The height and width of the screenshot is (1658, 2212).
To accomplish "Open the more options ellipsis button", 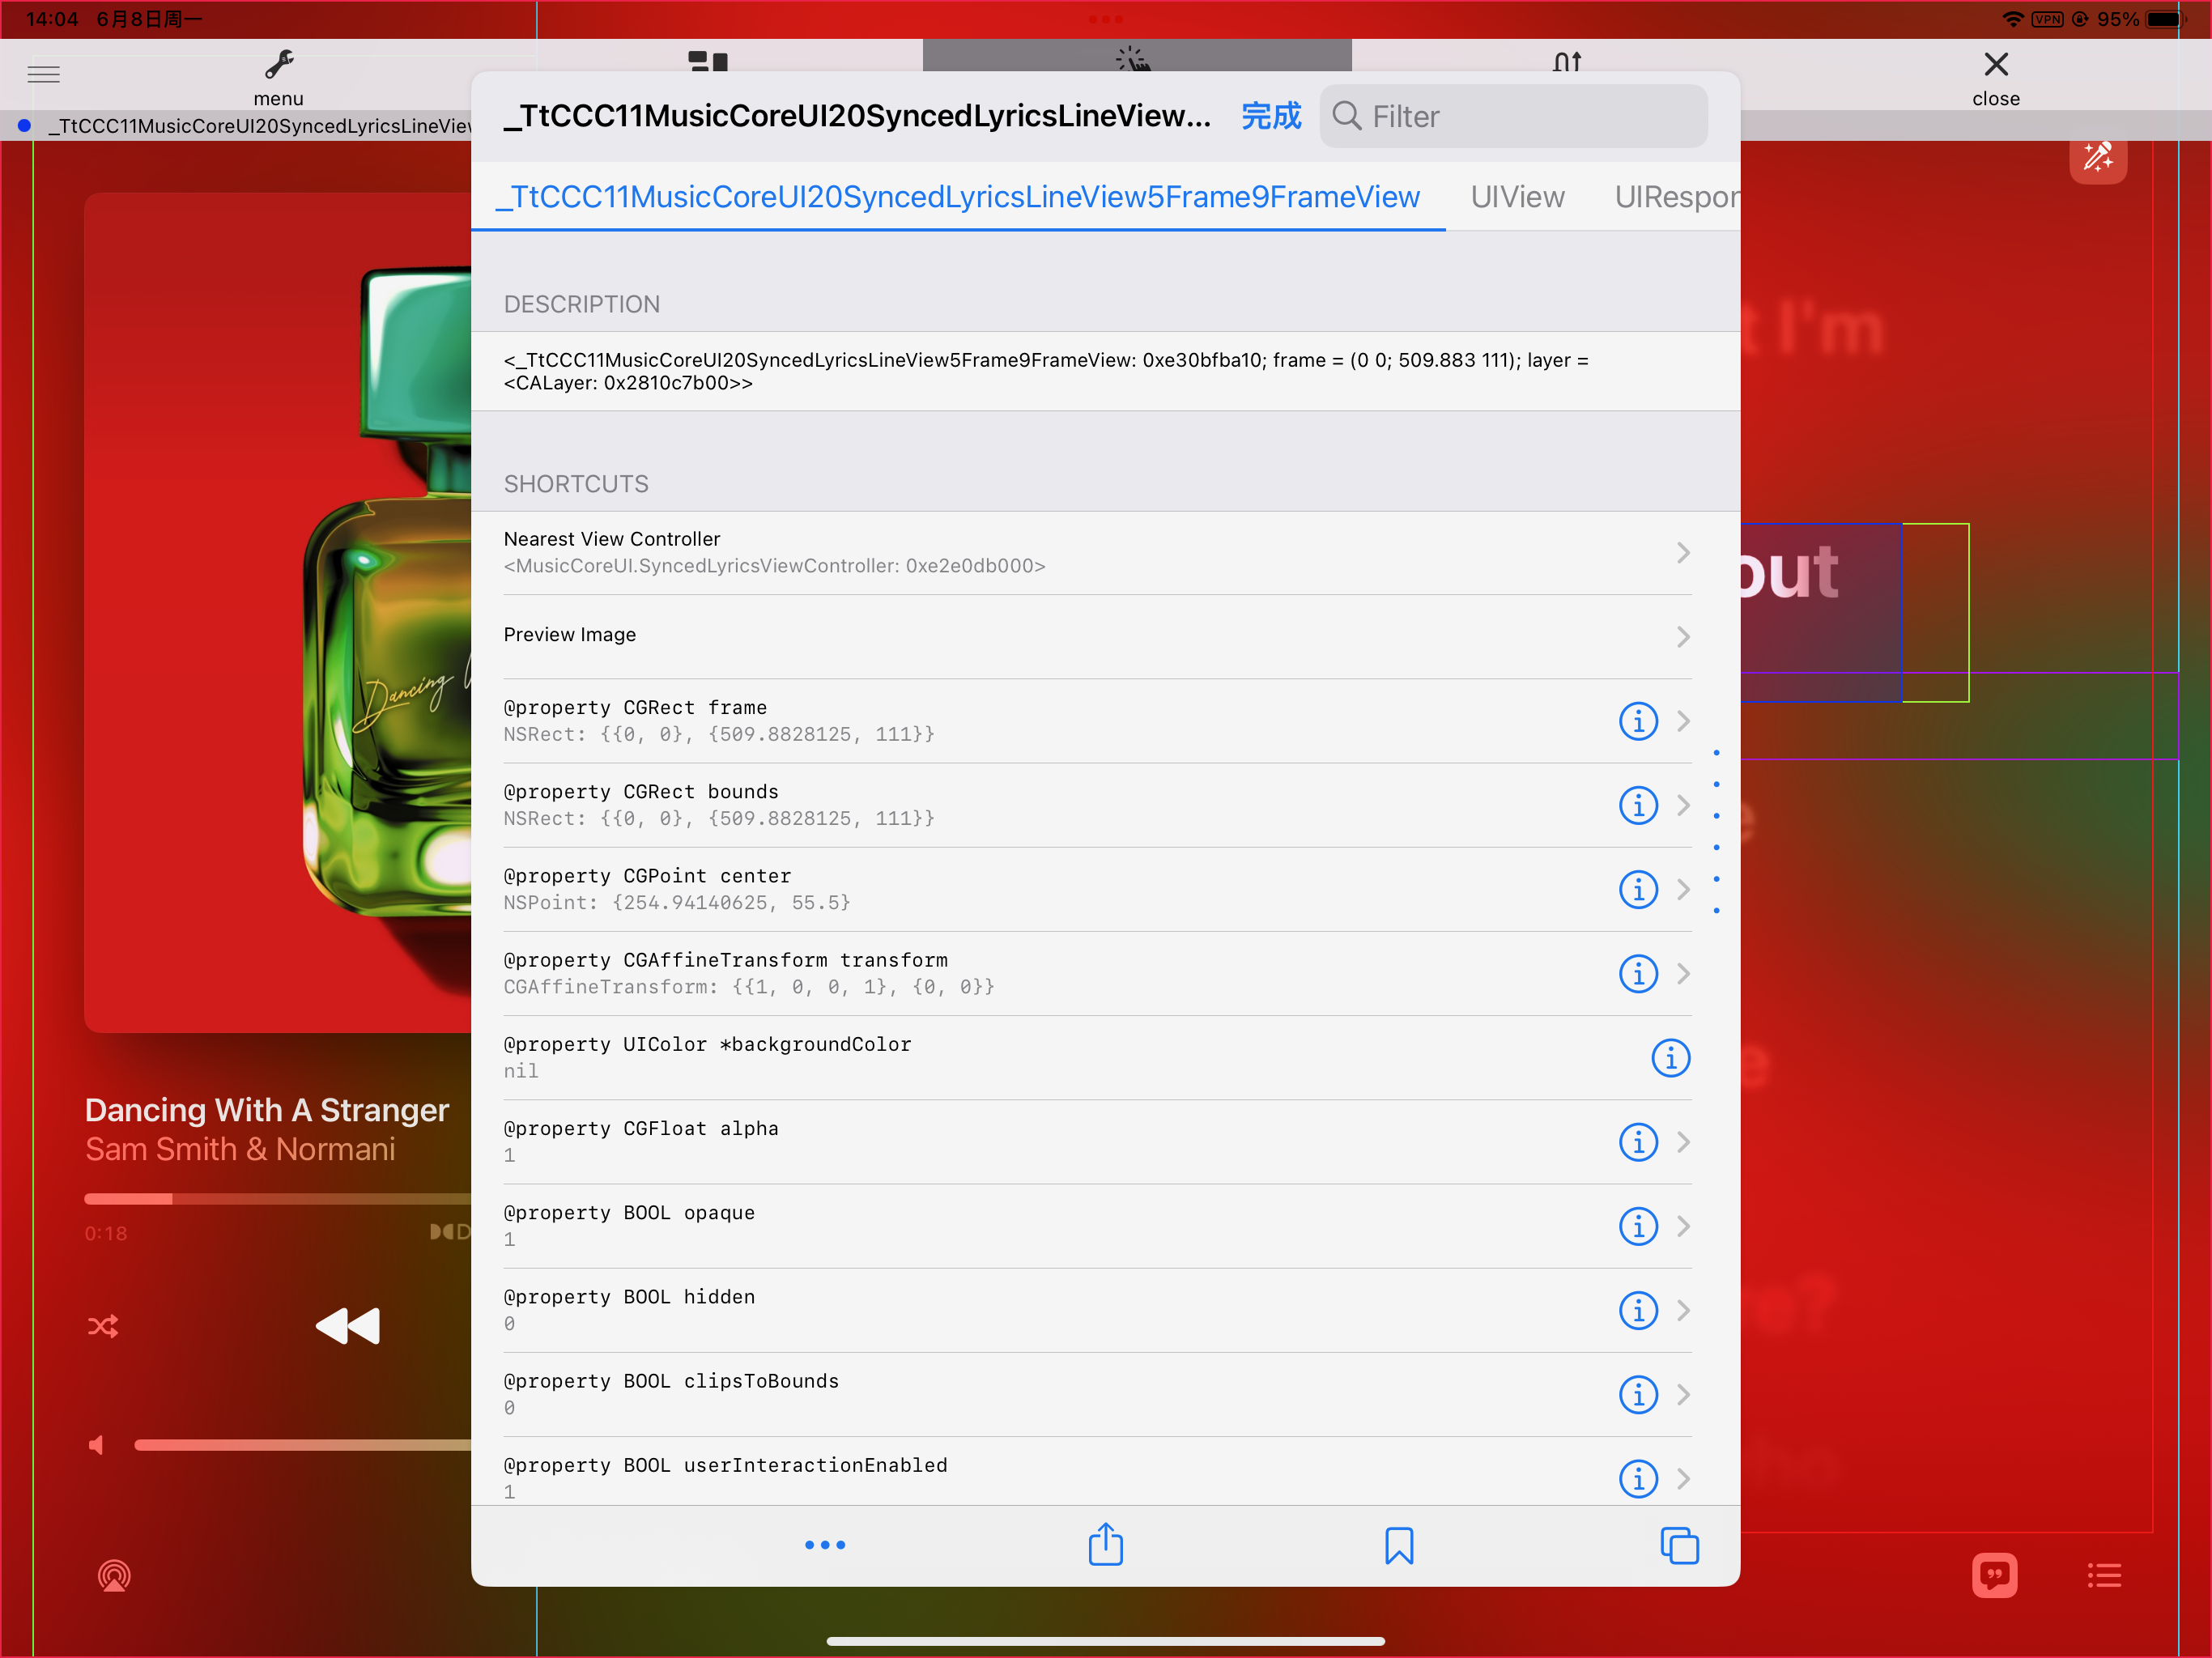I will tap(825, 1545).
